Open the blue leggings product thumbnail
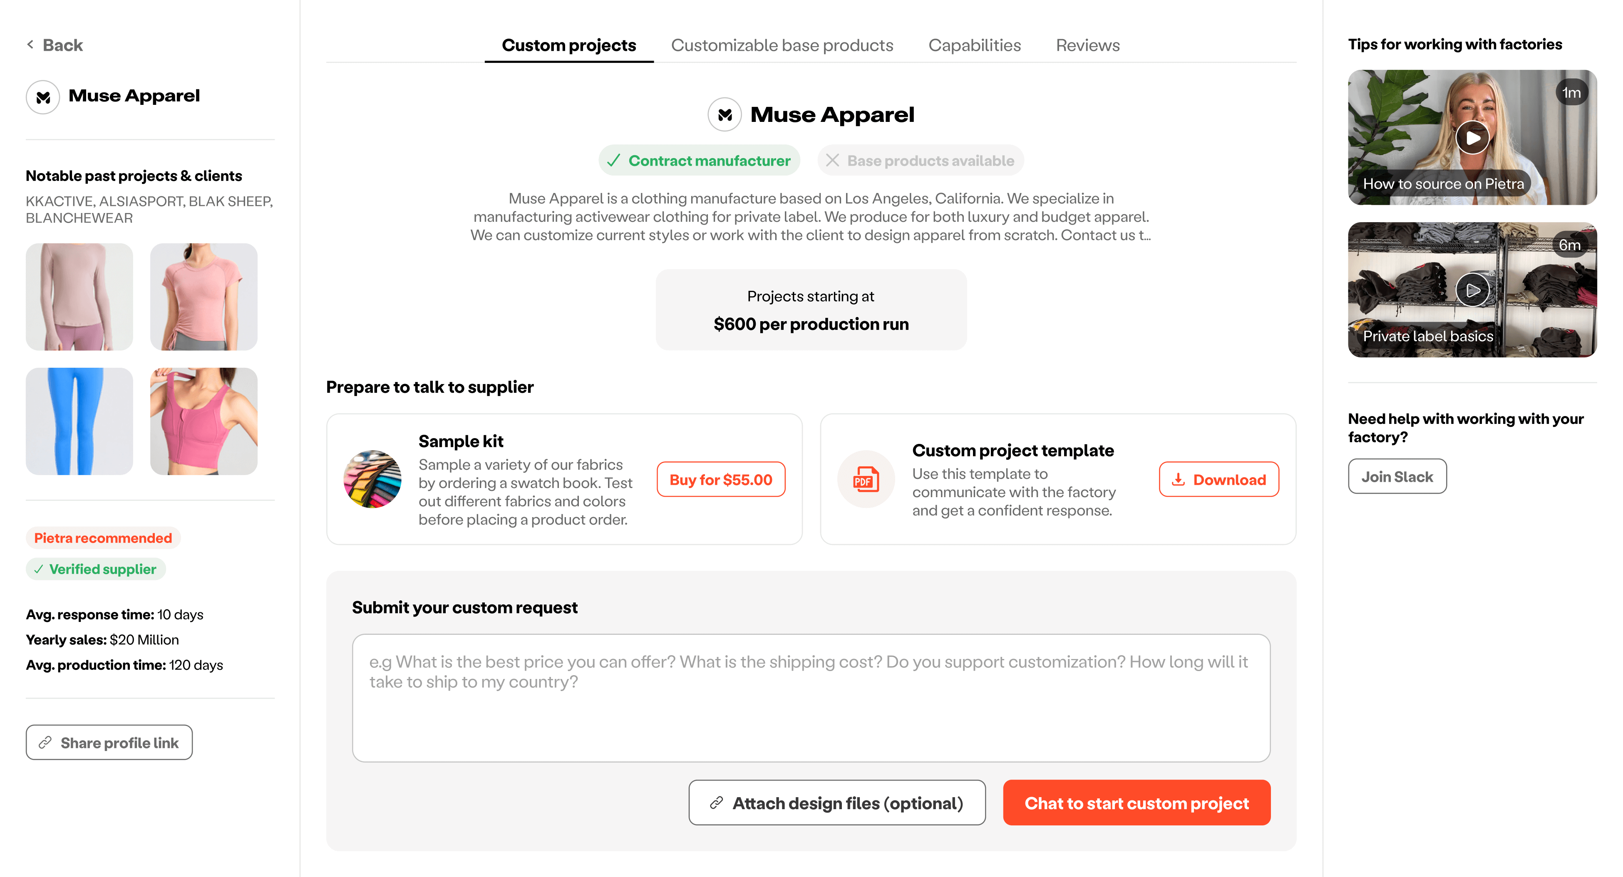The height and width of the screenshot is (877, 1623). click(79, 421)
